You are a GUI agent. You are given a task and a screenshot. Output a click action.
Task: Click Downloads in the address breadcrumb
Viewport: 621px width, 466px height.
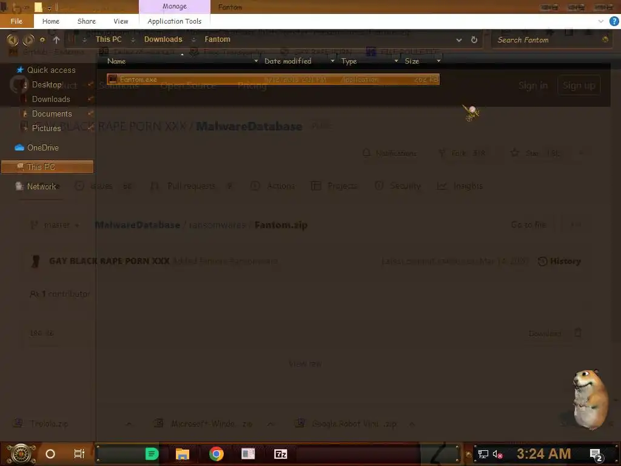click(x=163, y=39)
